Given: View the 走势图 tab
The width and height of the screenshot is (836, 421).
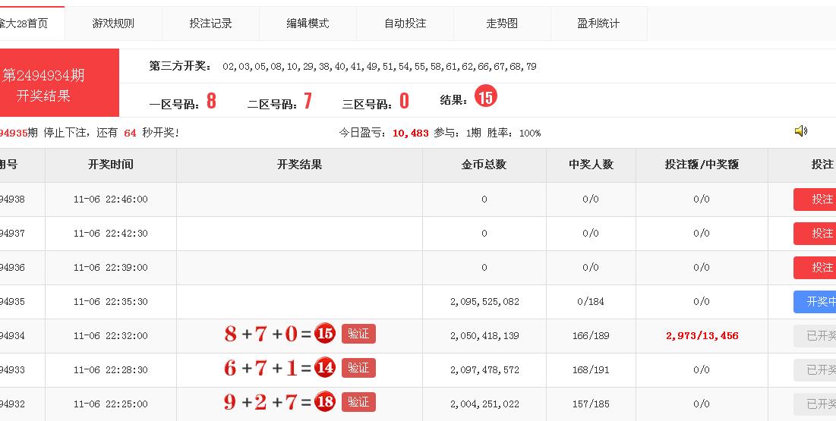Looking at the screenshot, I should pos(502,24).
